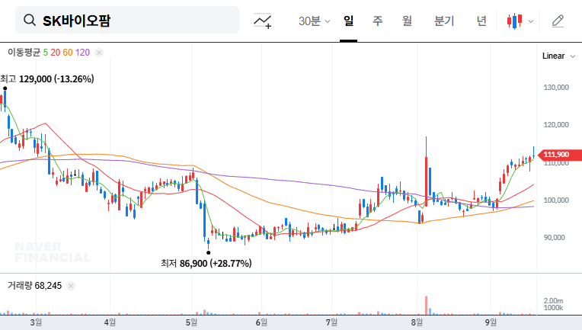Click the 이동평균 indicator label
The width and height of the screenshot is (582, 330).
point(24,53)
